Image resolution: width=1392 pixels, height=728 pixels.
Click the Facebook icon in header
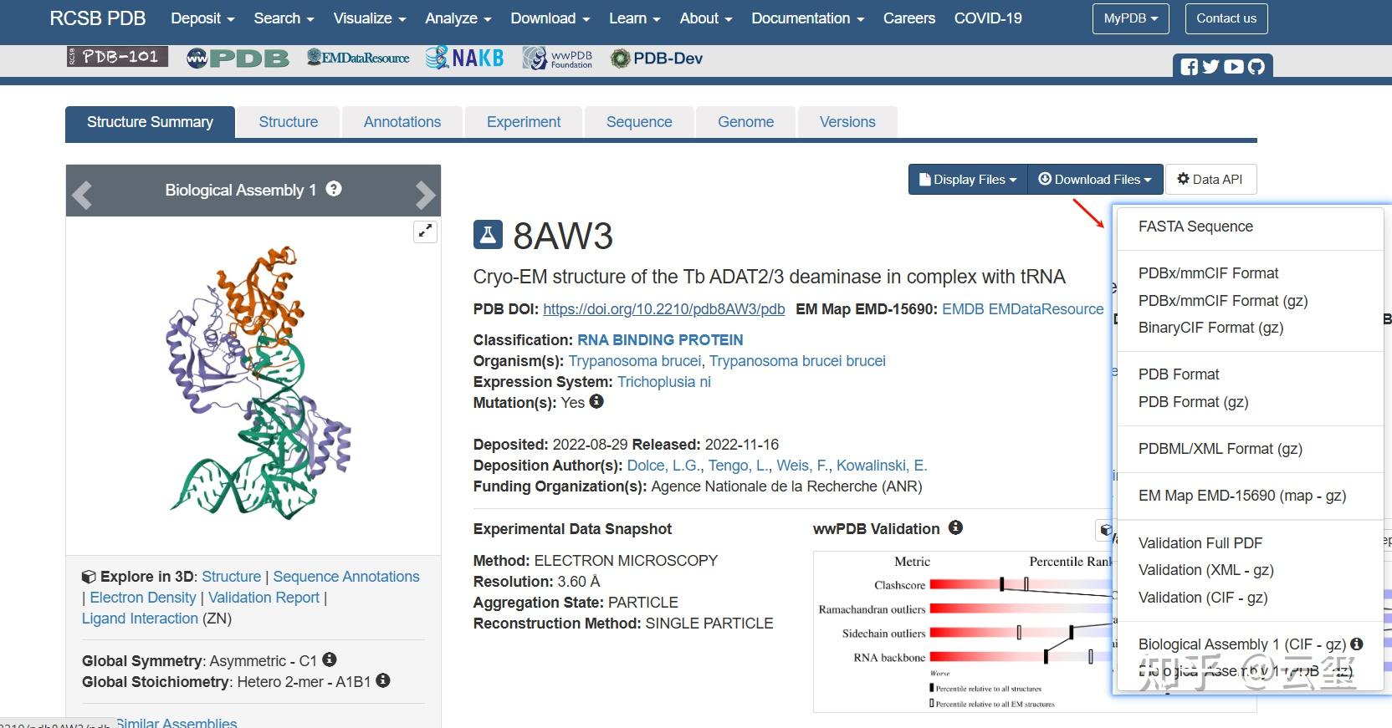(x=1189, y=67)
